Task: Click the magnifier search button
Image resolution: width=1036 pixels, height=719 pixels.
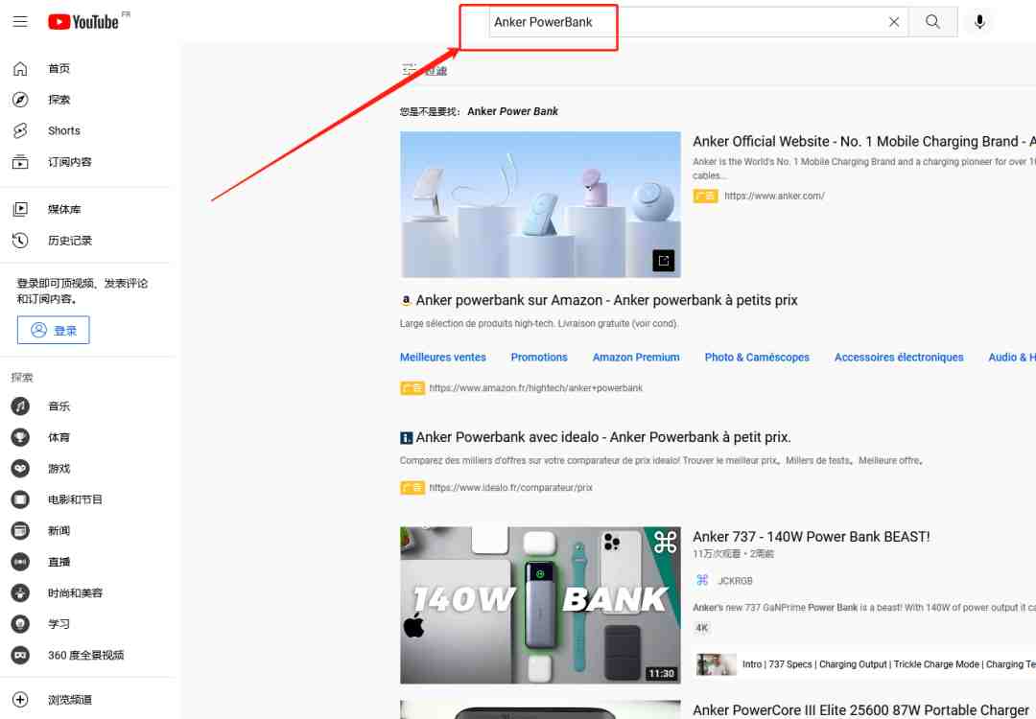Action: coord(932,22)
